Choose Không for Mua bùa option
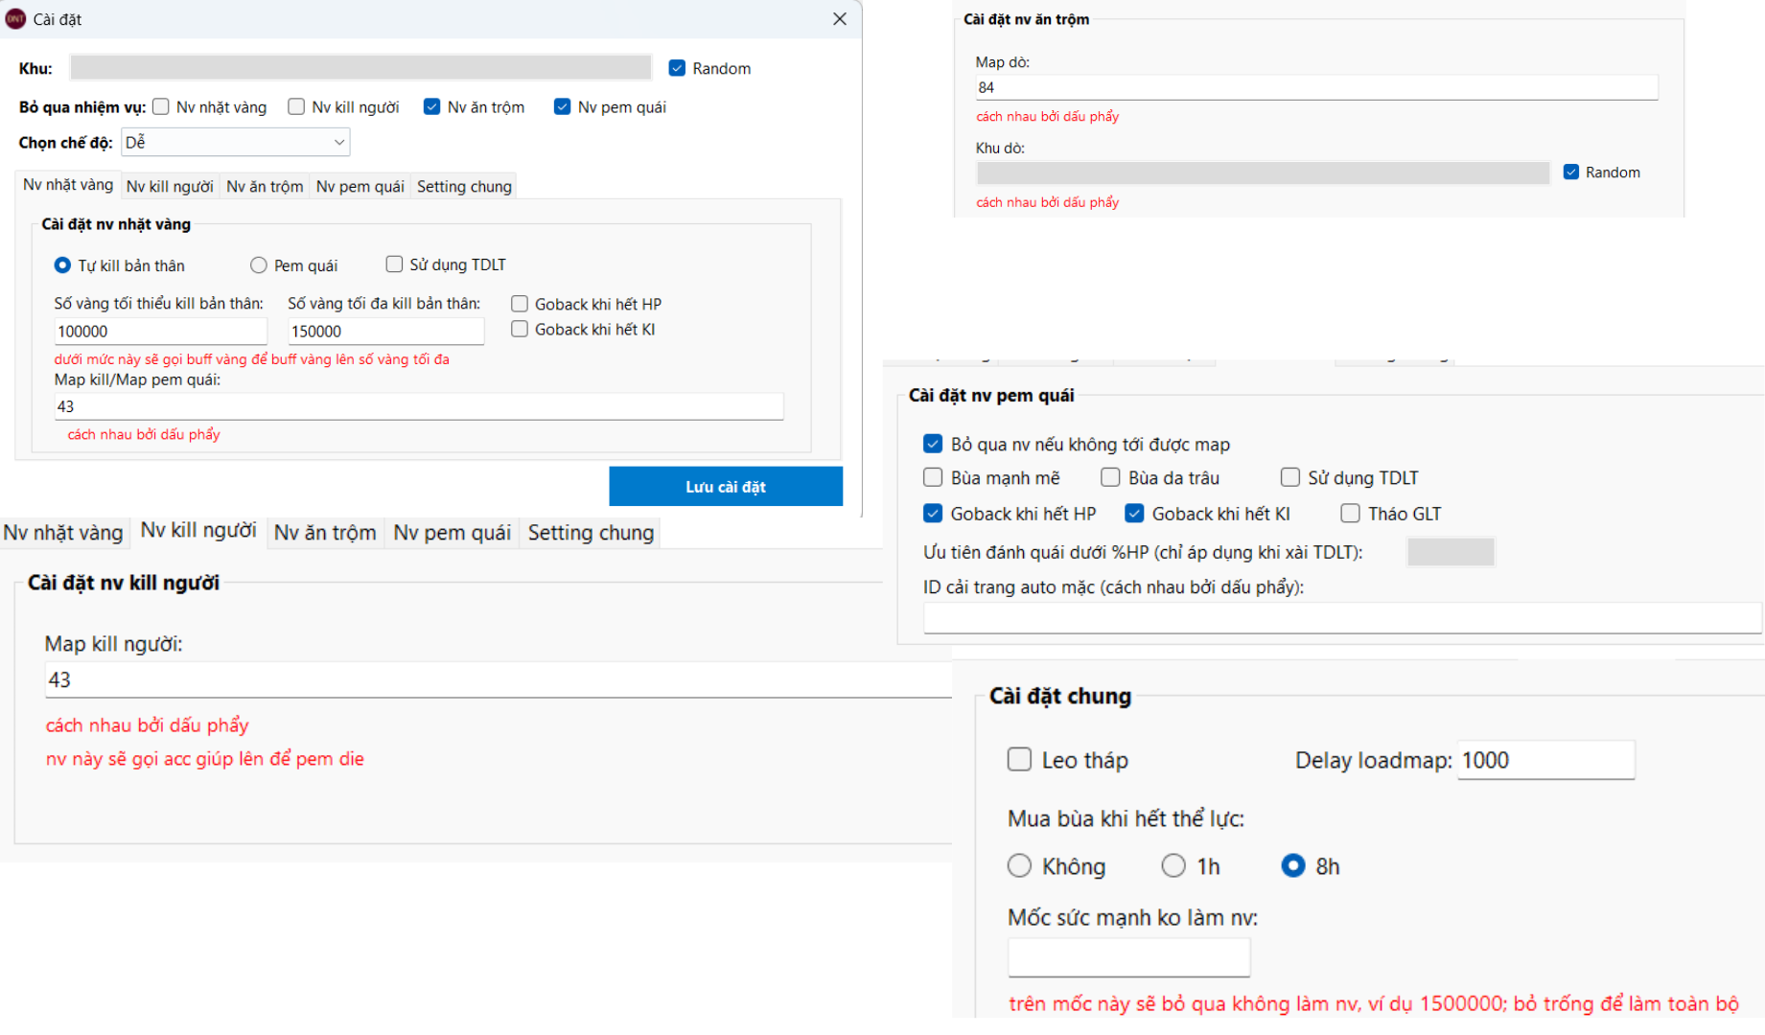Image resolution: width=1765 pixels, height=1035 pixels. (x=1019, y=866)
